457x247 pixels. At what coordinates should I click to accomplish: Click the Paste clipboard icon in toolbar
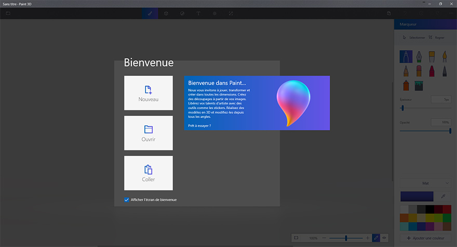(389, 14)
